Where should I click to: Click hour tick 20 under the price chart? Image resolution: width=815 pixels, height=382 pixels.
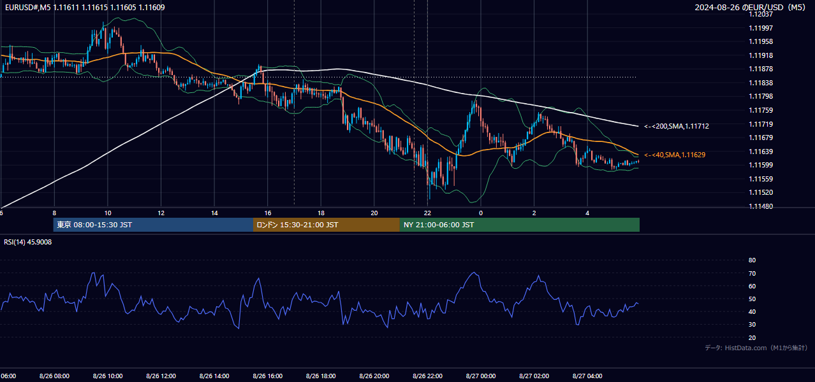(374, 213)
